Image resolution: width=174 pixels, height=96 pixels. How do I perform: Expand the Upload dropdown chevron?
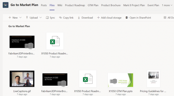pyautogui.click(x=40, y=17)
